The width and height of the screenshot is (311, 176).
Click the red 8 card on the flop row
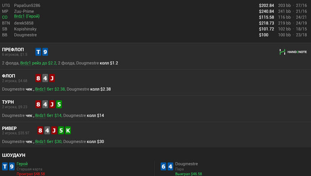pyautogui.click(x=38, y=78)
